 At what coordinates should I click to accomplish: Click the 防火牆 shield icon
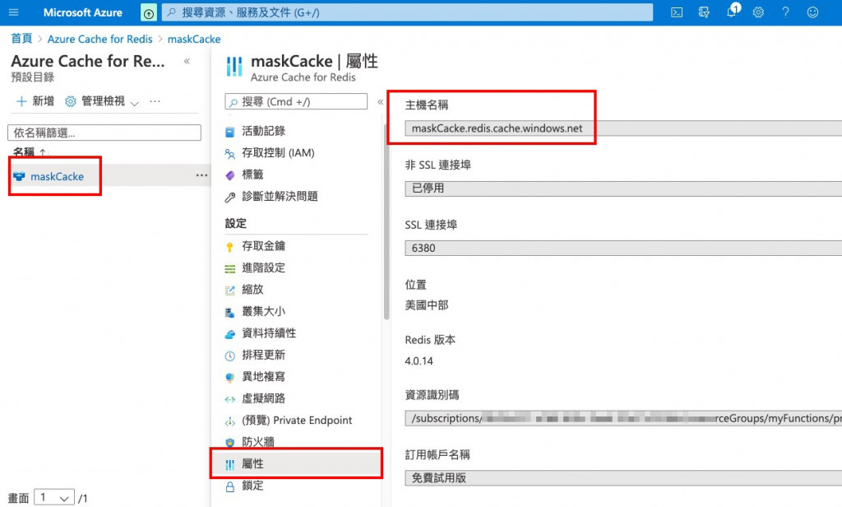tap(230, 443)
